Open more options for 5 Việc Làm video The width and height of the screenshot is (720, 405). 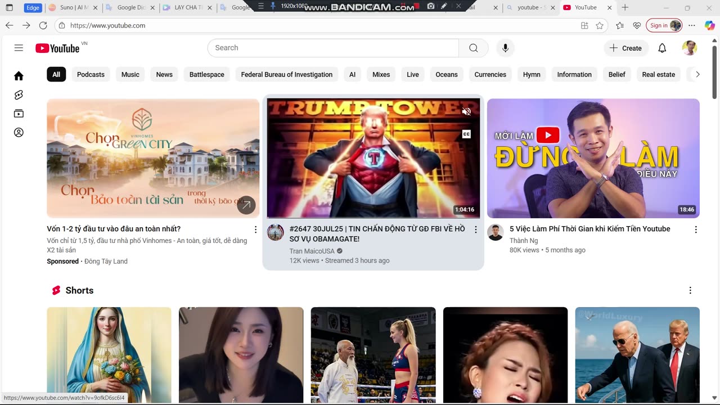(x=696, y=229)
